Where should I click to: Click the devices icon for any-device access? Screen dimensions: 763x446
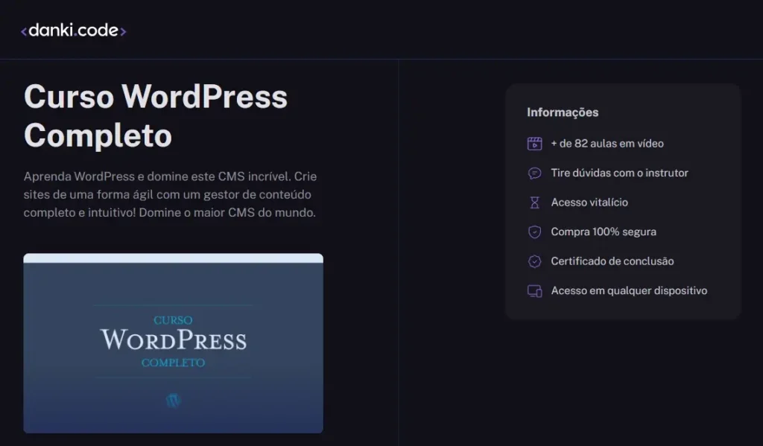click(x=534, y=291)
